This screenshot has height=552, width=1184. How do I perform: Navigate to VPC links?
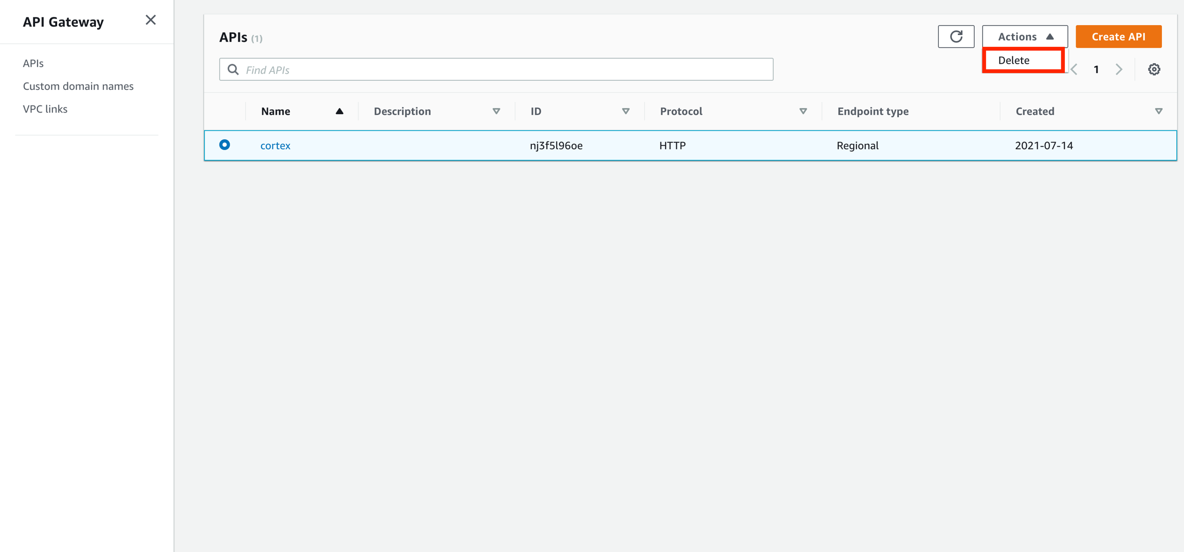coord(45,109)
